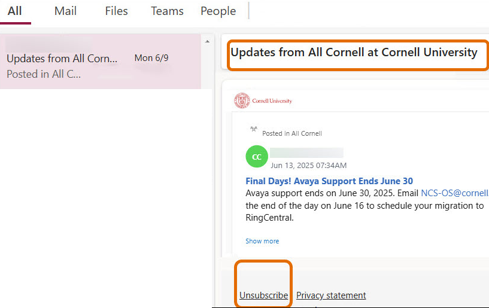Open the Files tab
This screenshot has width=489, height=308.
pos(116,11)
